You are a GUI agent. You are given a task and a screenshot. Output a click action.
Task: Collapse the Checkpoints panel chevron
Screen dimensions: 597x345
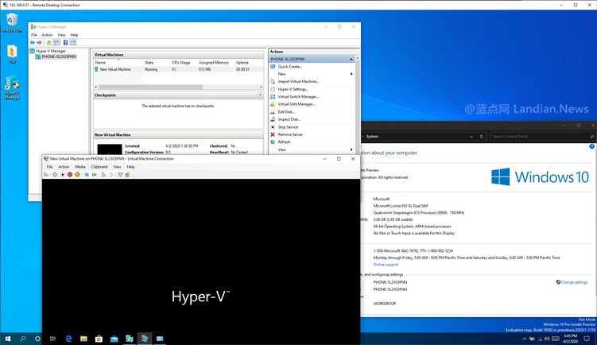[260, 95]
